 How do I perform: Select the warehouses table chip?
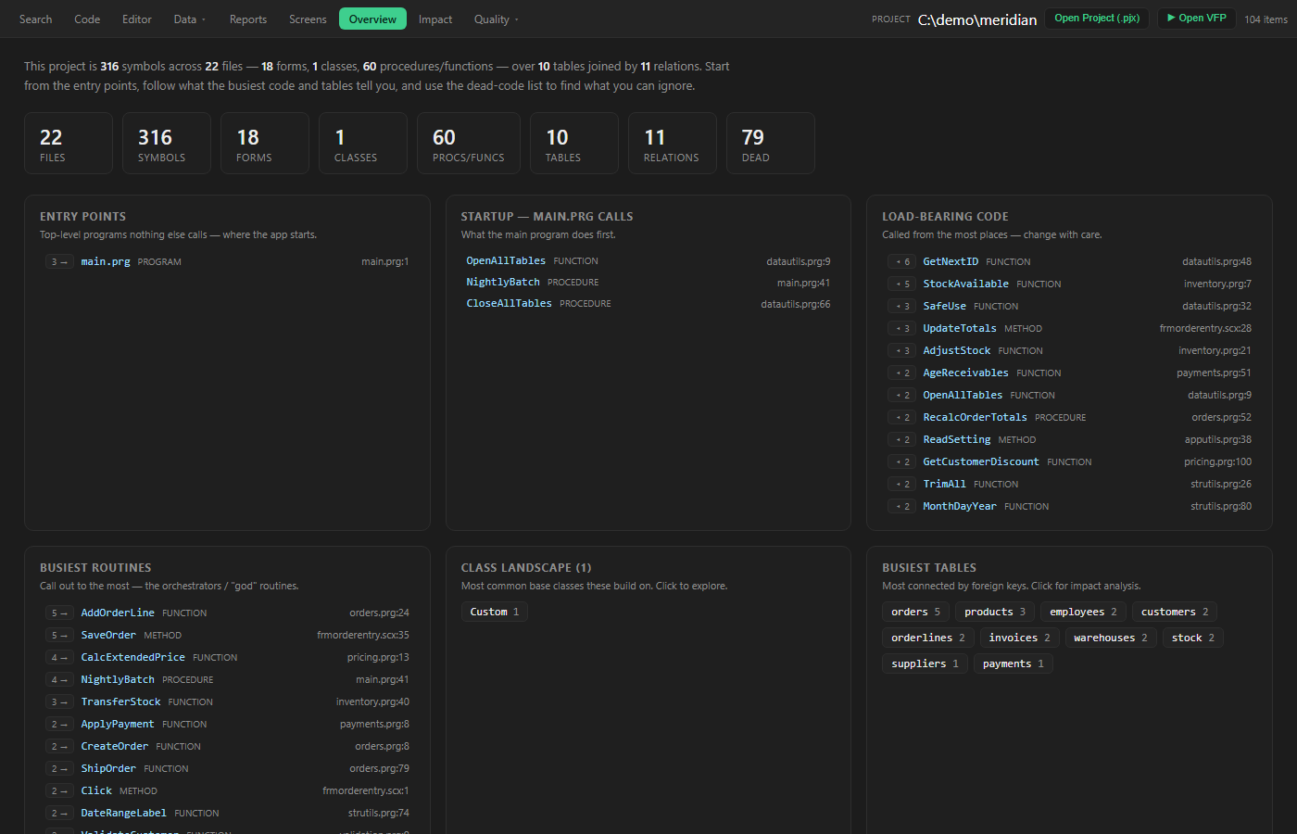(1111, 638)
